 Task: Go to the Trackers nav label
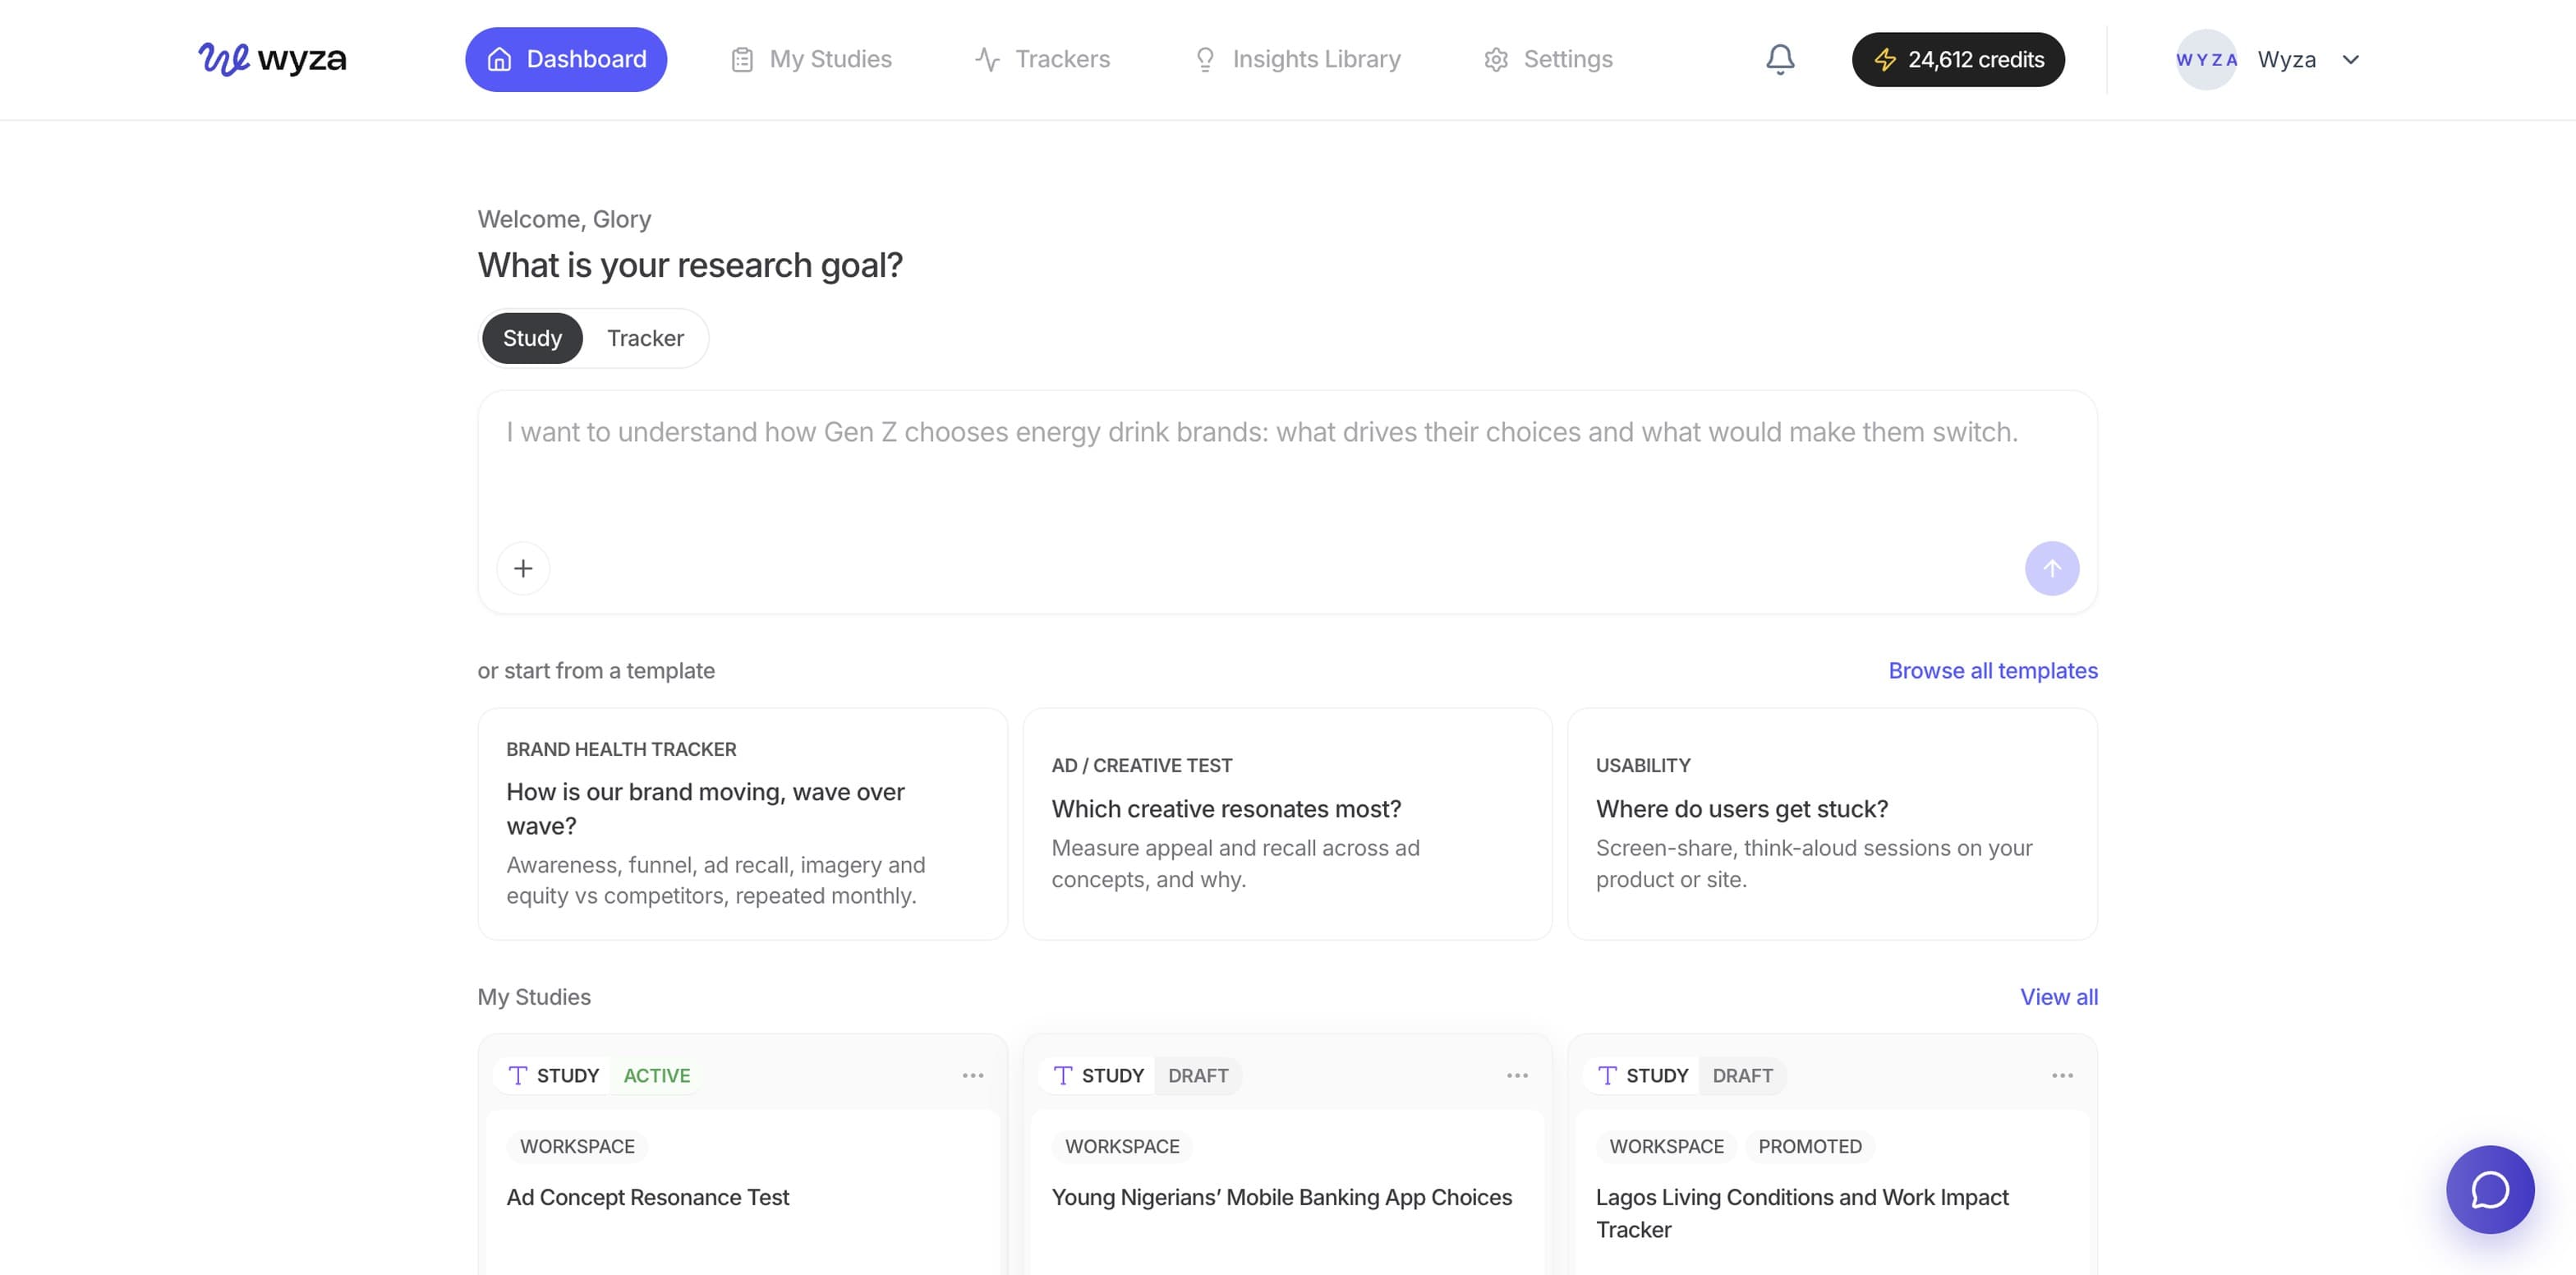click(x=1062, y=59)
